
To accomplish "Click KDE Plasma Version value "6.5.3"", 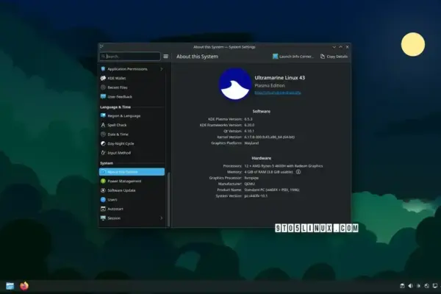I will tap(248, 119).
